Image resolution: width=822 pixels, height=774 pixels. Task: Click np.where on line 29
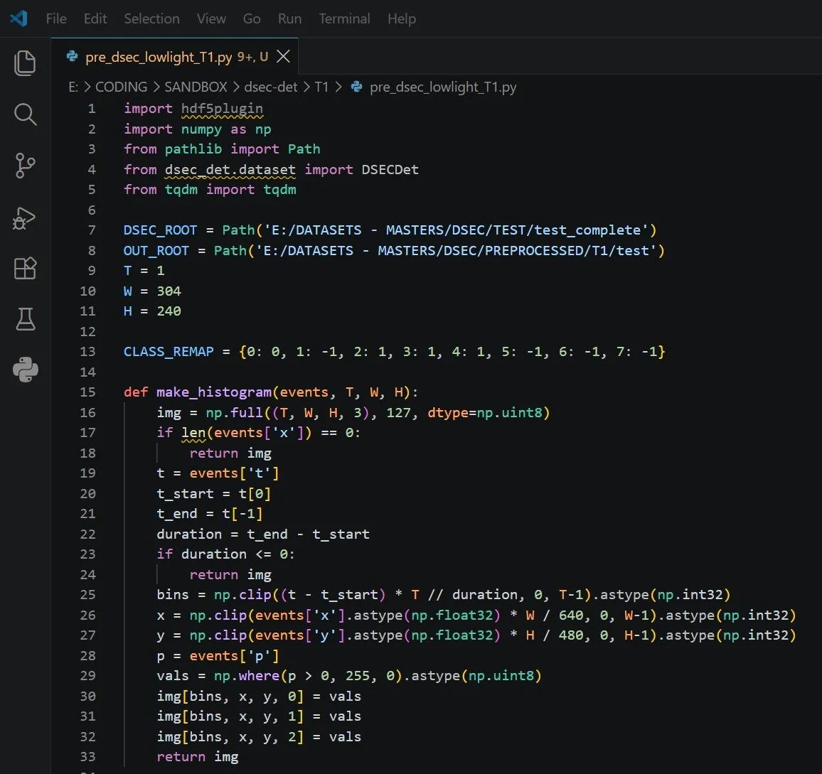[247, 676]
